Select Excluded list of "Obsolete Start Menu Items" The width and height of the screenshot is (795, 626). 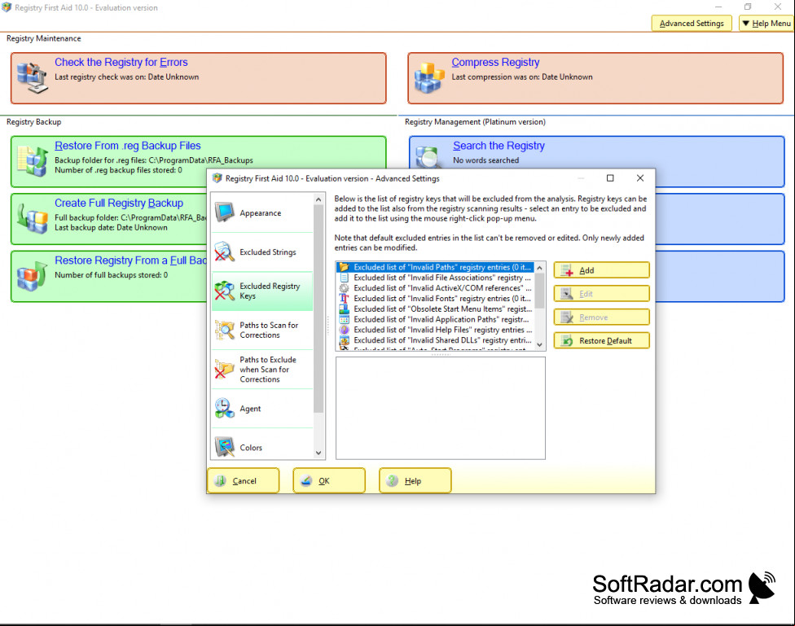[436, 309]
